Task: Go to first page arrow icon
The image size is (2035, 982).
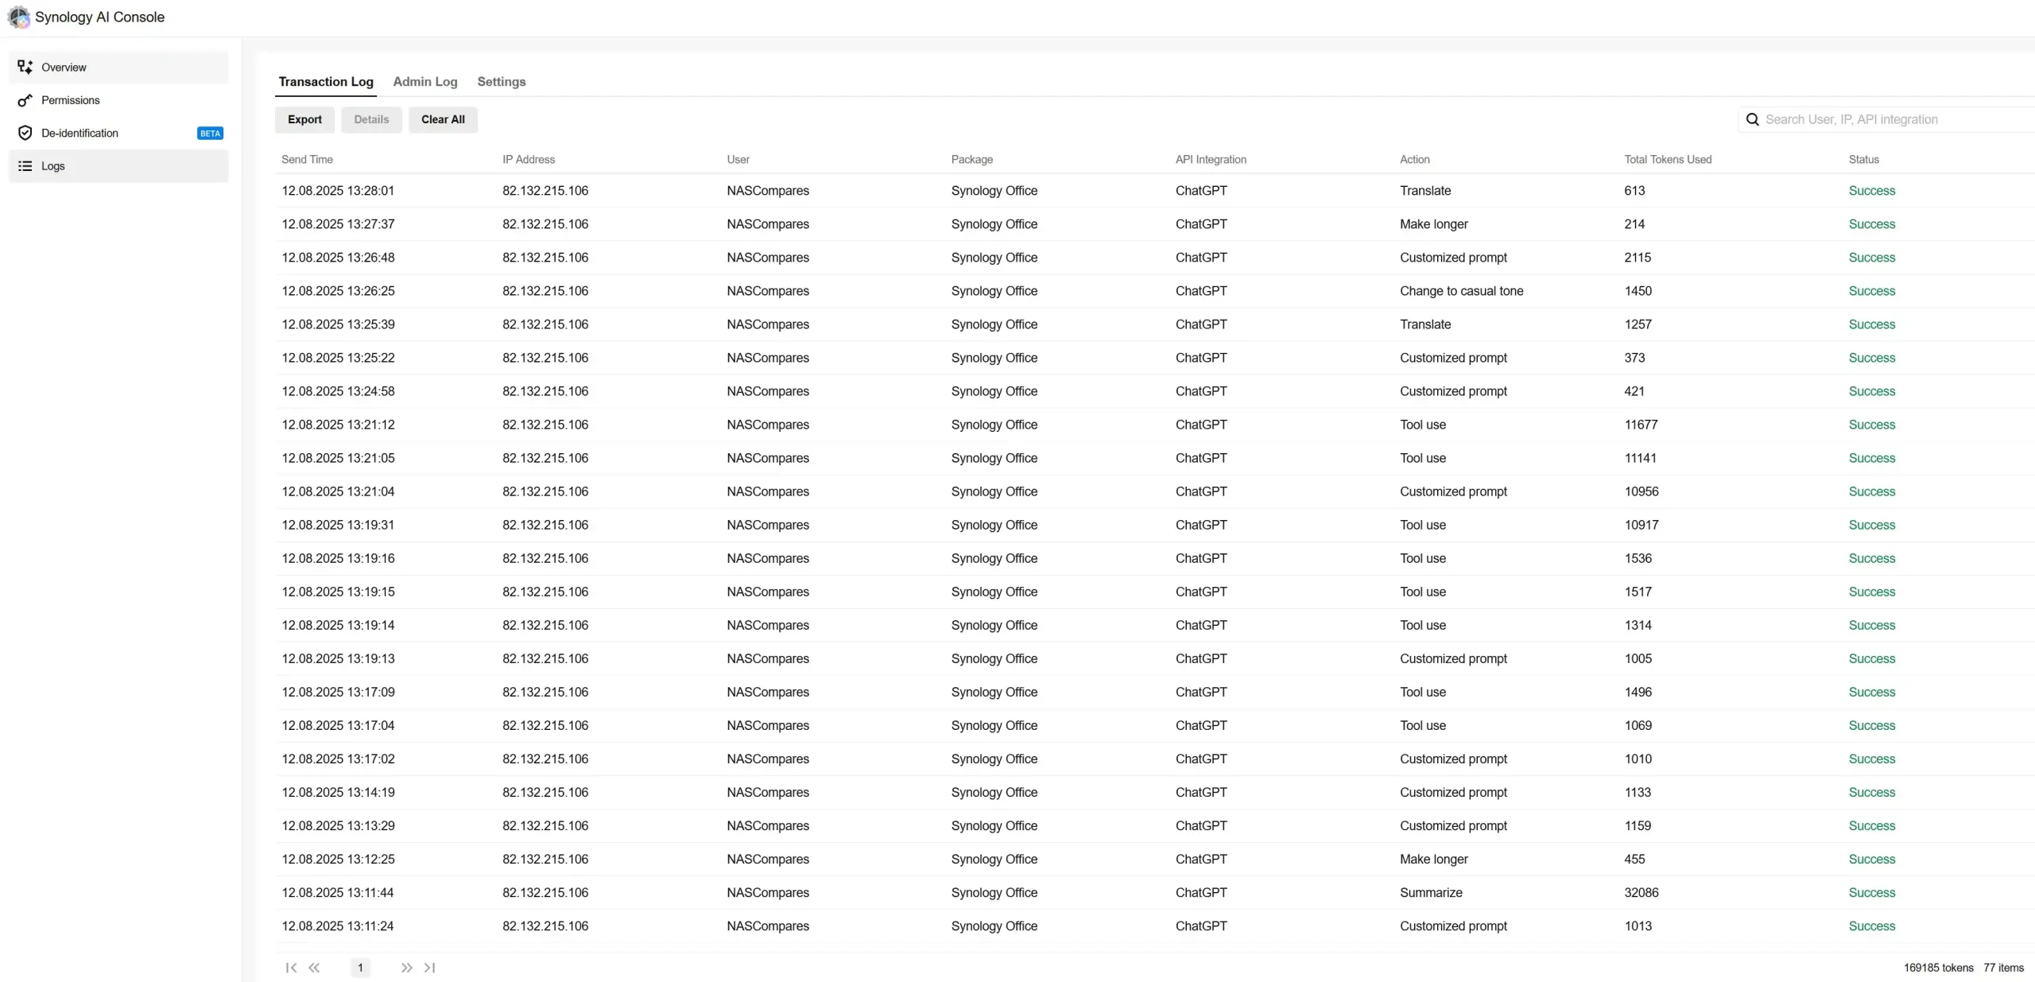Action: (291, 968)
